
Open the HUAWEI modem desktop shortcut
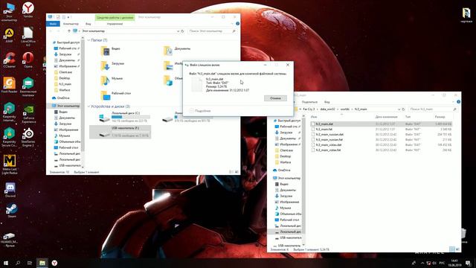[x=9, y=240]
